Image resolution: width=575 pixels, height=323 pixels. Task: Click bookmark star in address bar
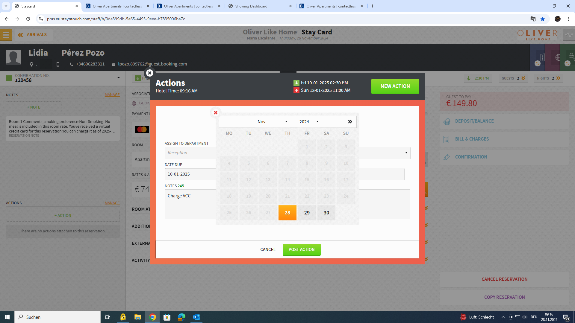[x=543, y=19]
